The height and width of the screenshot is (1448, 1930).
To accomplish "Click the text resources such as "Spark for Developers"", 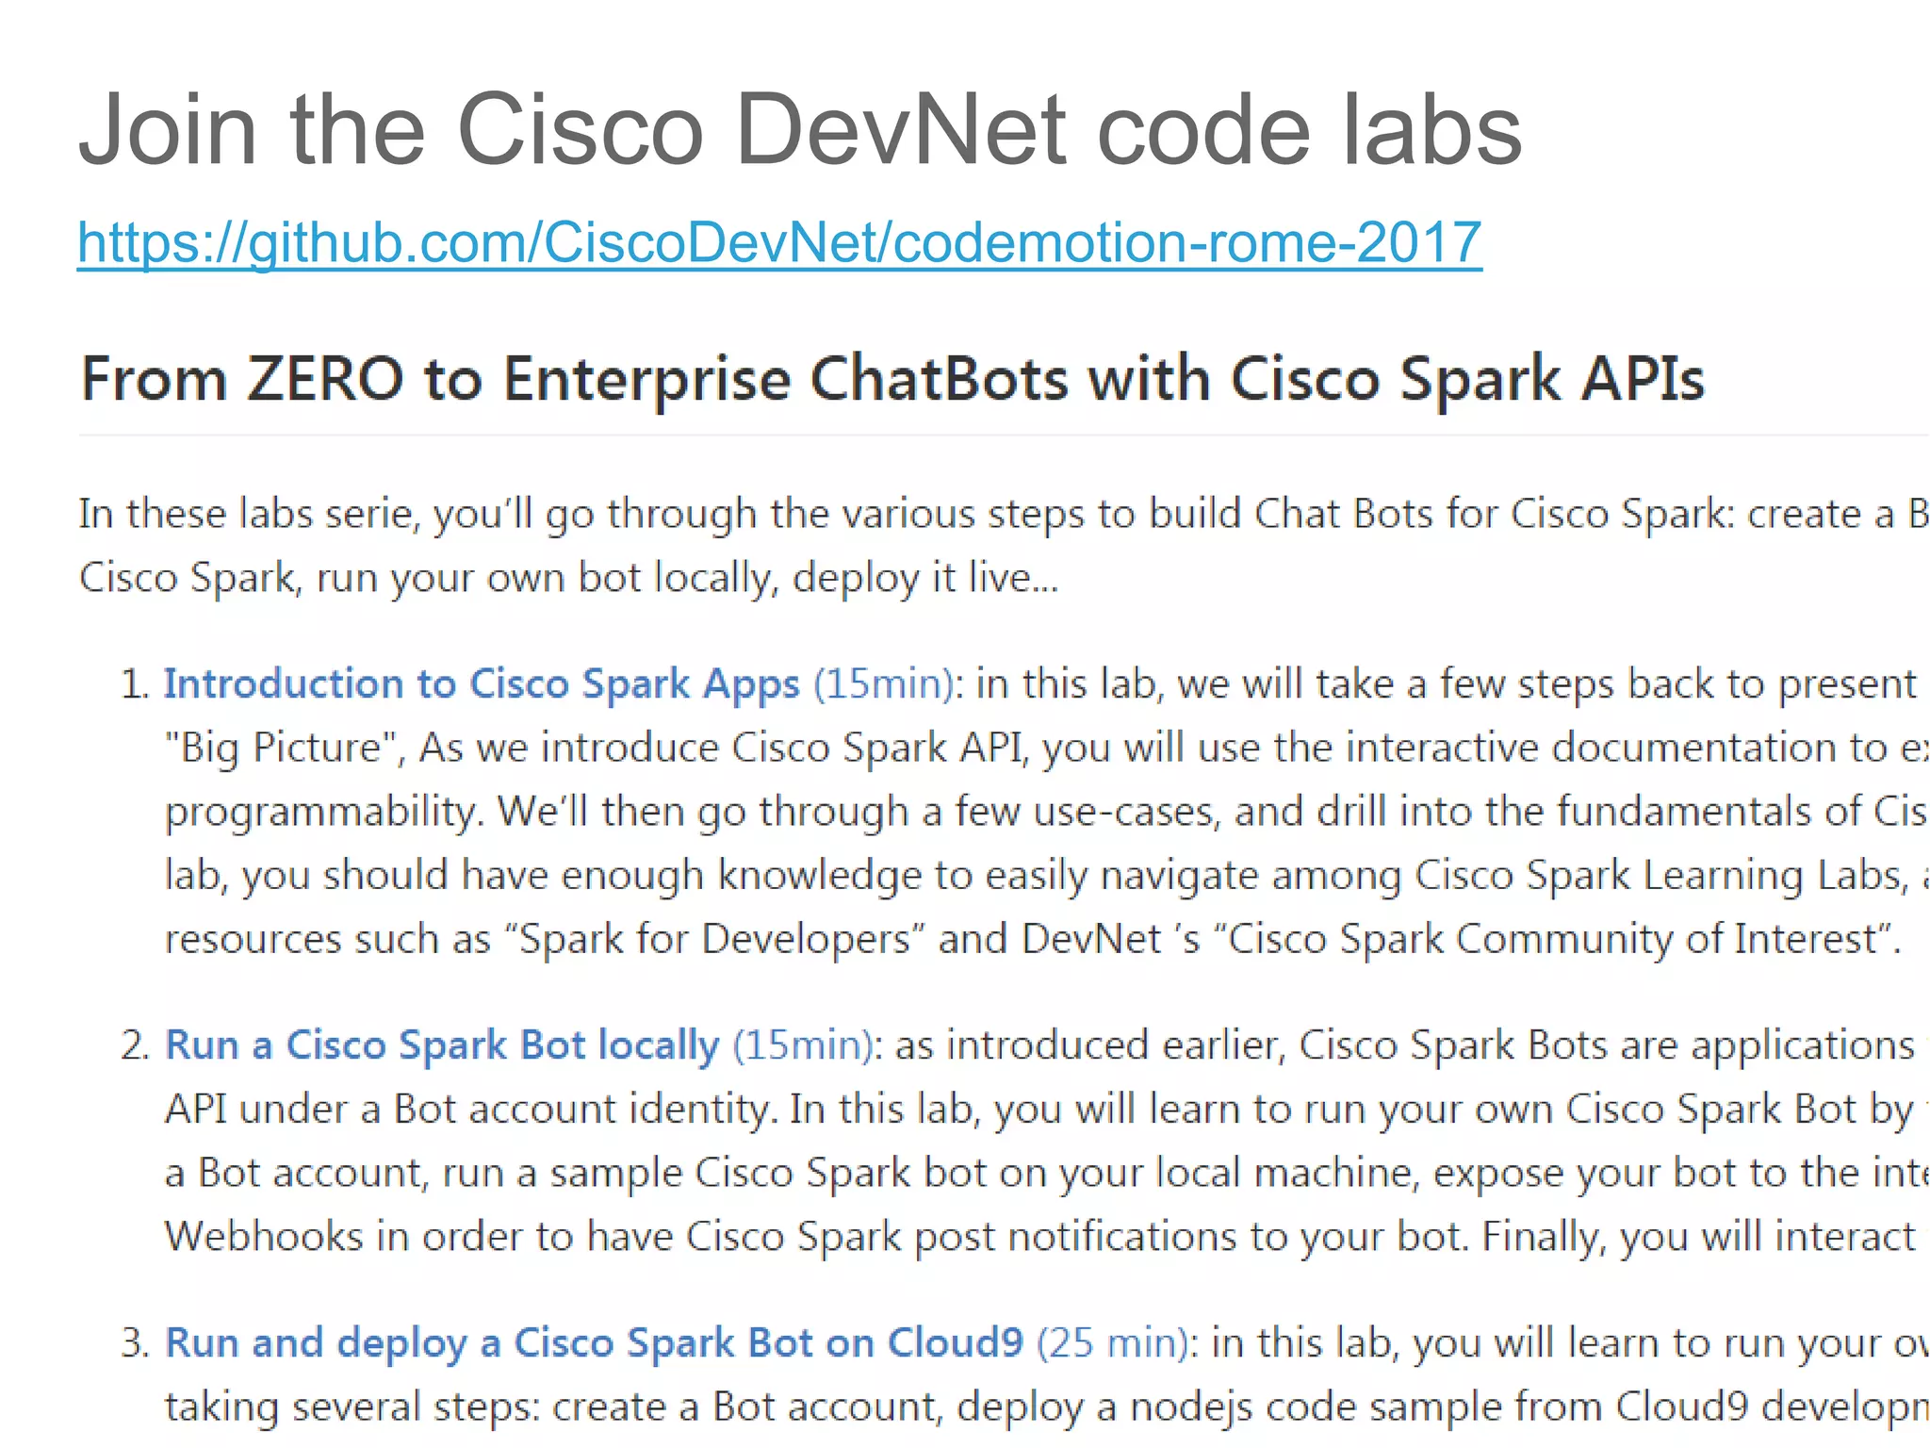I will point(545,940).
